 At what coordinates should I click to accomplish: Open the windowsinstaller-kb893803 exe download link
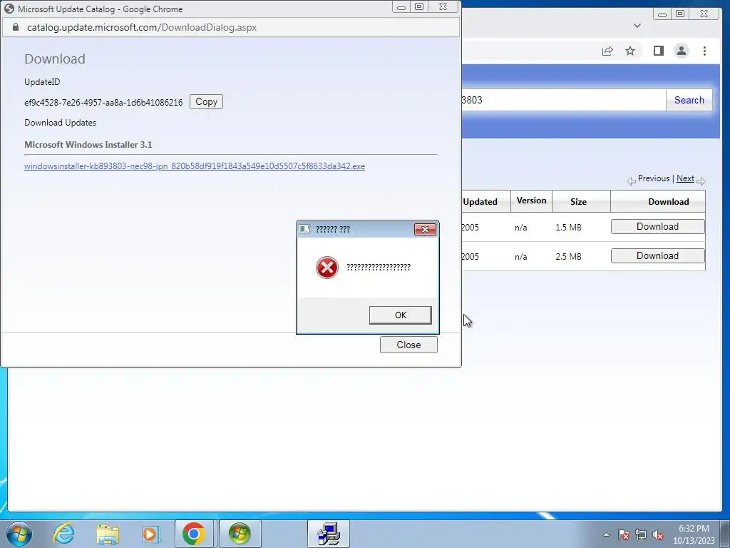pos(195,166)
